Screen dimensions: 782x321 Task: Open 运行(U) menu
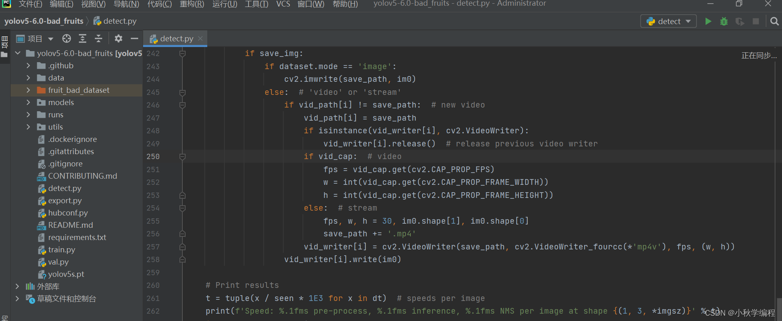tap(225, 4)
